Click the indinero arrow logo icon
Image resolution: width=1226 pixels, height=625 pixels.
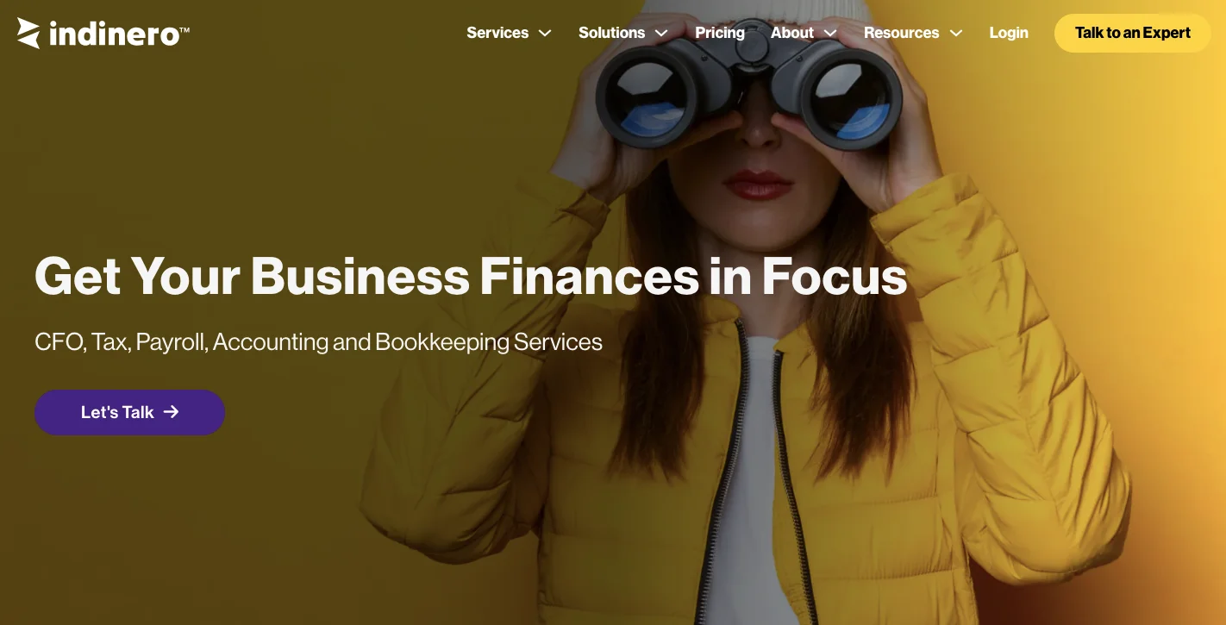tap(28, 33)
